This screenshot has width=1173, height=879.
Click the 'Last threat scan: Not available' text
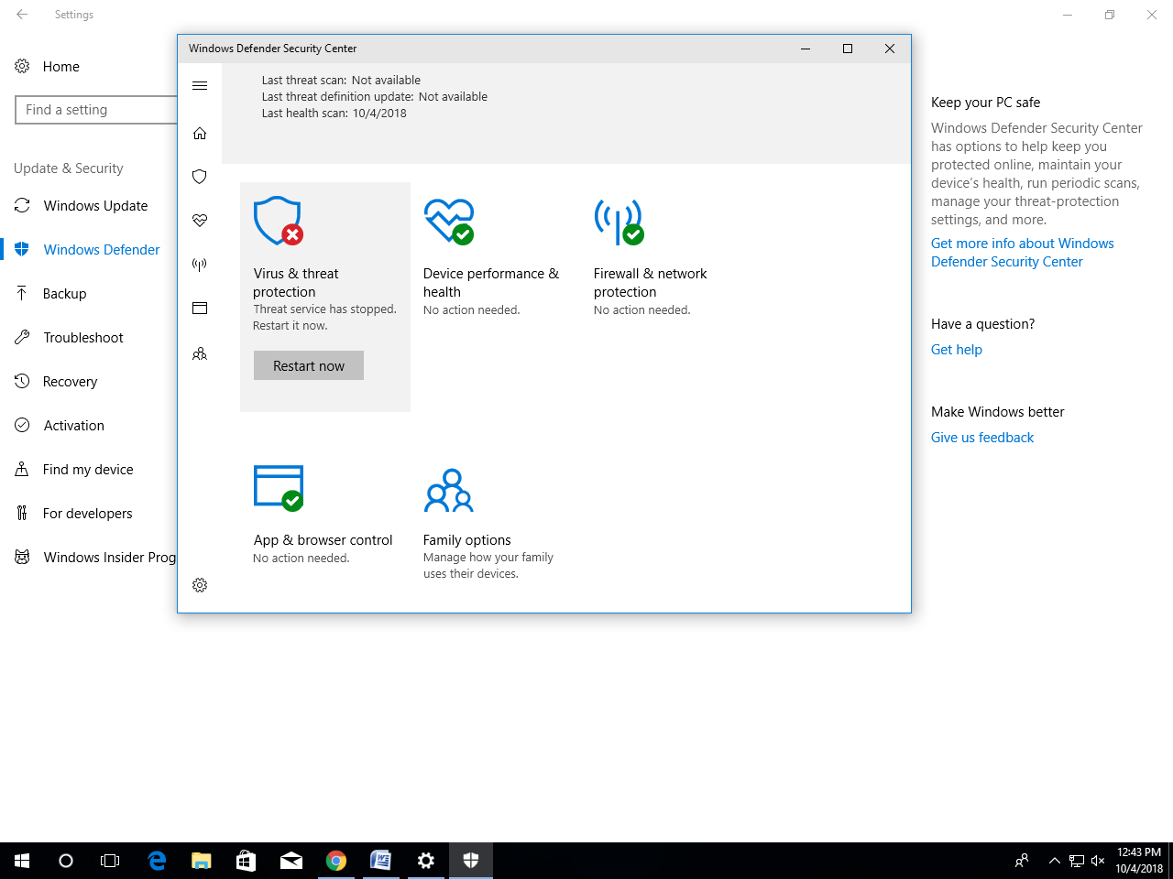(x=341, y=81)
